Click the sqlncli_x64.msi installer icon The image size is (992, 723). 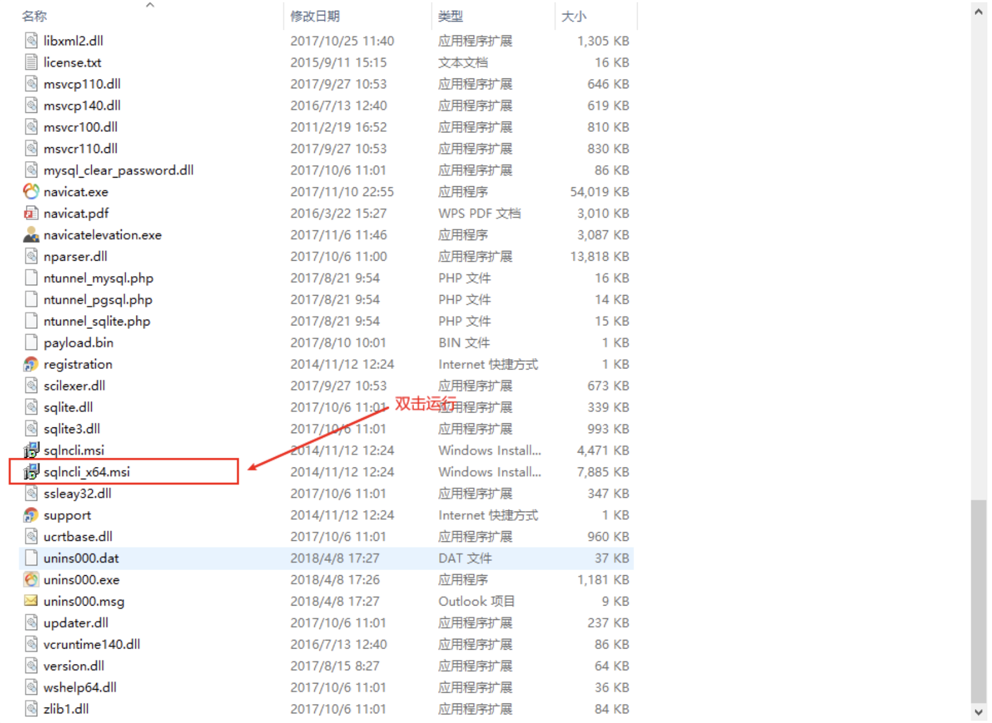(x=31, y=472)
